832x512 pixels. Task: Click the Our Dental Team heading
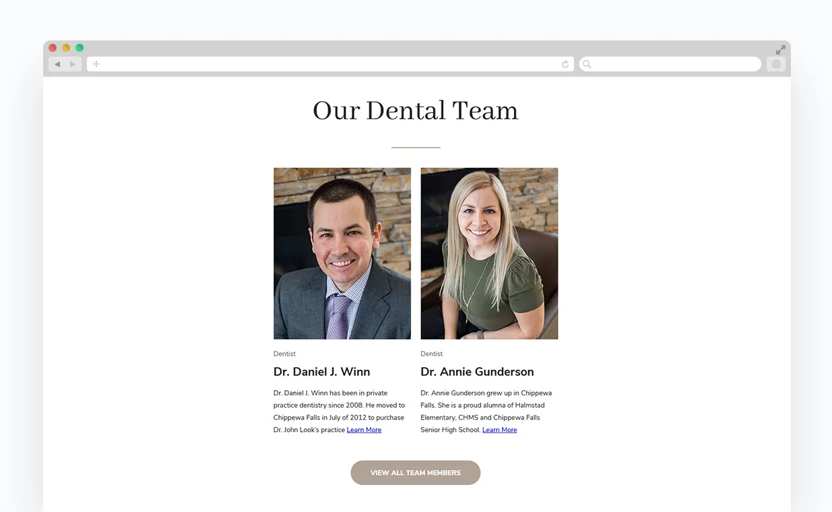(x=416, y=111)
